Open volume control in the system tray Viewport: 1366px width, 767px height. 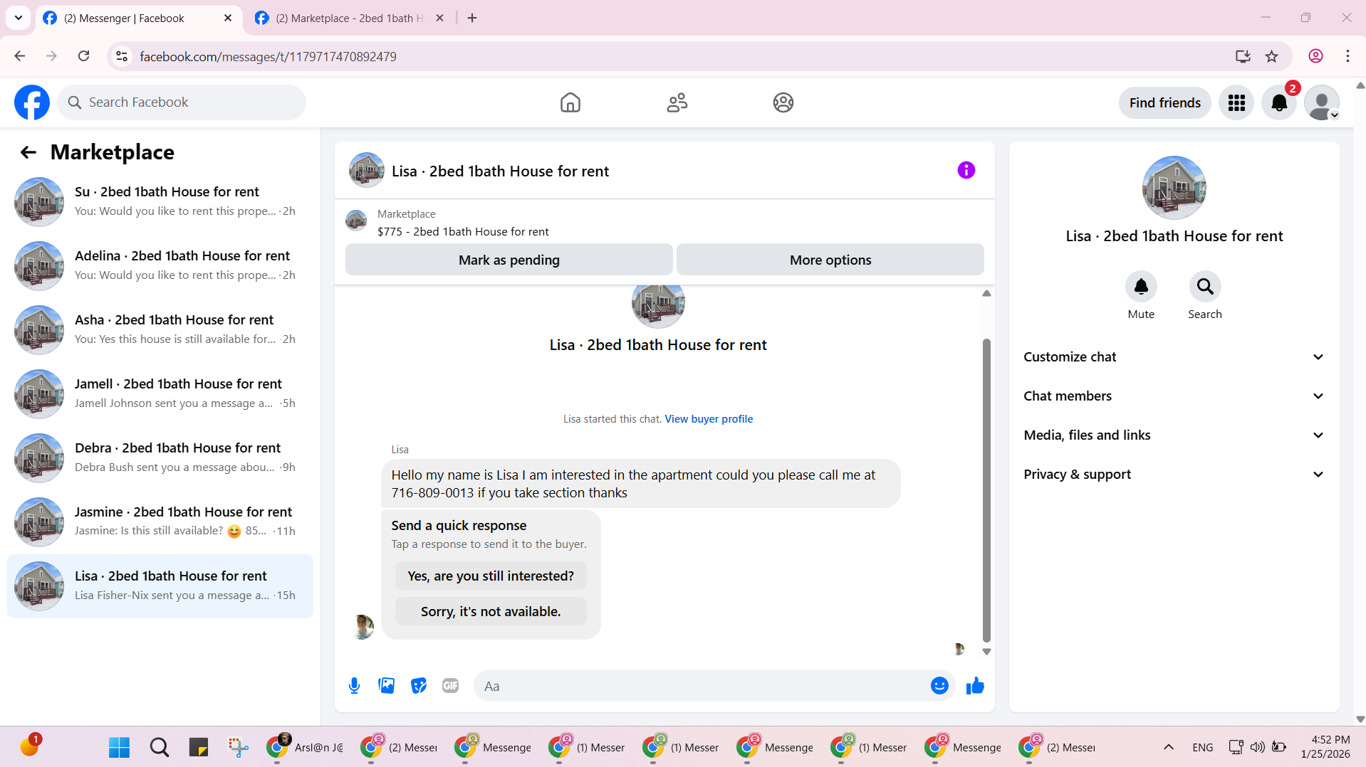1258,747
